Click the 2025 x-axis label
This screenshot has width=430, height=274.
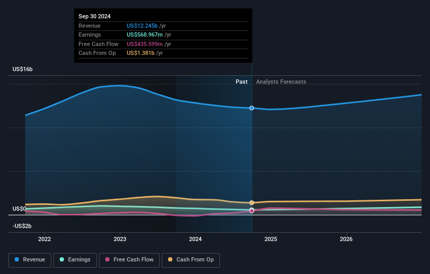pos(271,239)
